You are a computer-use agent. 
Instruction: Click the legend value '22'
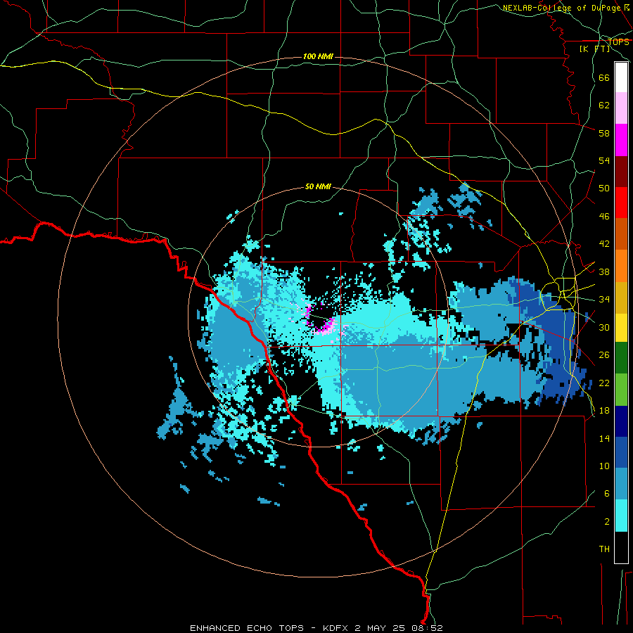[604, 383]
